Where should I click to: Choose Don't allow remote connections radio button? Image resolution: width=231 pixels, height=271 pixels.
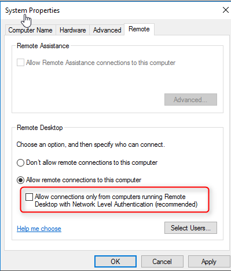(20, 162)
